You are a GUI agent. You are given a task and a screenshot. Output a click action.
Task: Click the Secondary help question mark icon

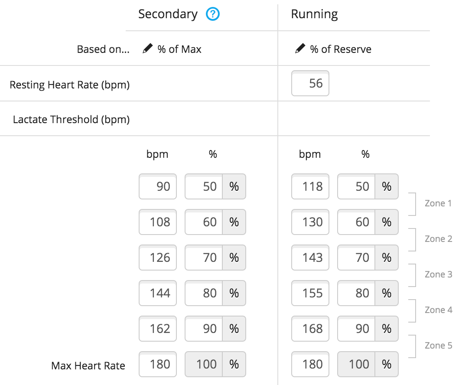213,15
